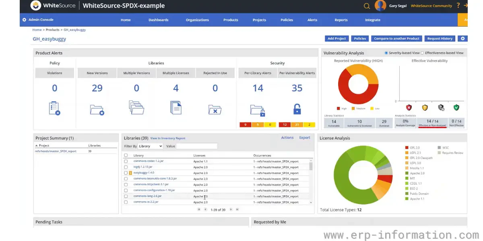Select the Effectiveness-based View radio button
The height and width of the screenshot is (241, 483).
click(x=422, y=53)
